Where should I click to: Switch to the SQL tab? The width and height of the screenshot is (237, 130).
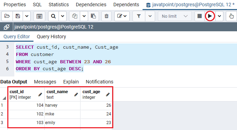(x=37, y=5)
